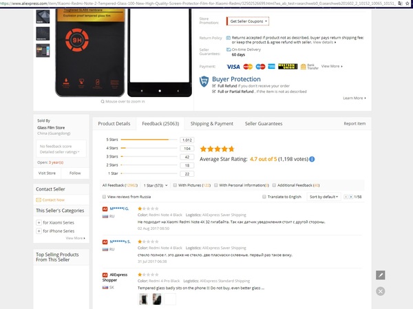Expand Detailed seller ratings

pos(59,152)
